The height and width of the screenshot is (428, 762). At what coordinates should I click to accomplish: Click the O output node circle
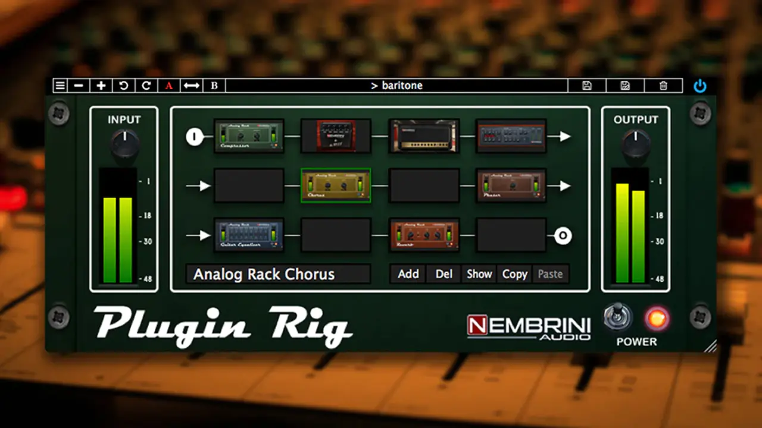(x=563, y=236)
